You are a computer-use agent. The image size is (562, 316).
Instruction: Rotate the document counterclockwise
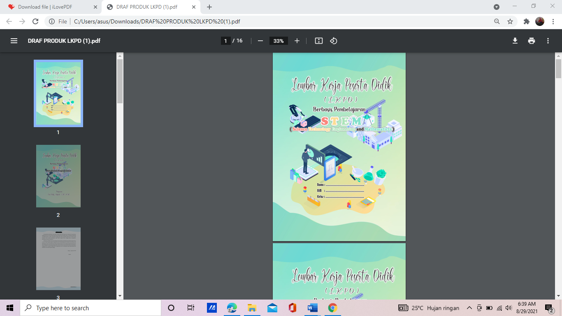pyautogui.click(x=334, y=41)
